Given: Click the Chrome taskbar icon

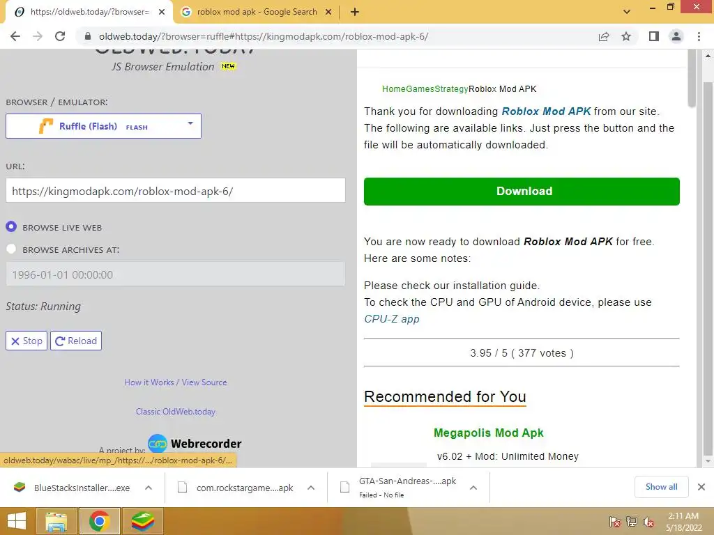Looking at the screenshot, I should [99, 521].
